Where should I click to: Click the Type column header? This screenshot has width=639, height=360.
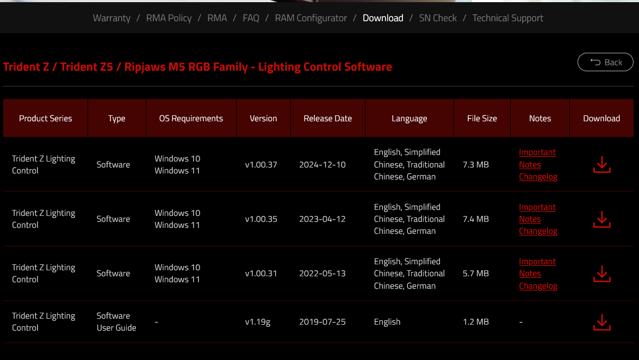[x=116, y=118]
